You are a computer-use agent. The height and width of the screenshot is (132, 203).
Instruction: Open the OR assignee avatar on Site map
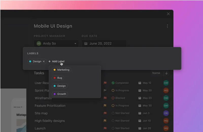tap(166, 113)
